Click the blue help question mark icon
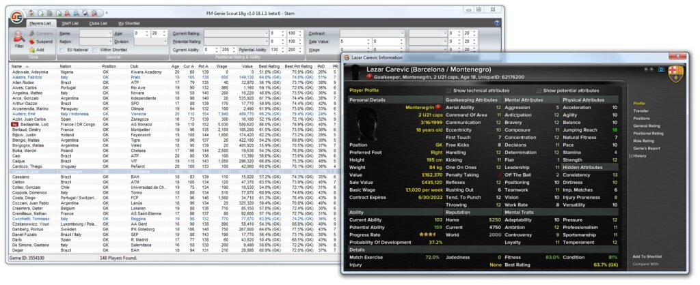 click(x=496, y=22)
